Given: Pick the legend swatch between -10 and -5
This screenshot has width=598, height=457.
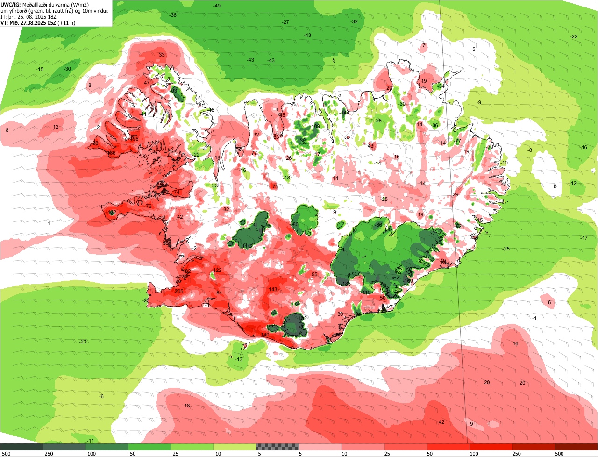Looking at the screenshot, I should point(235,447).
